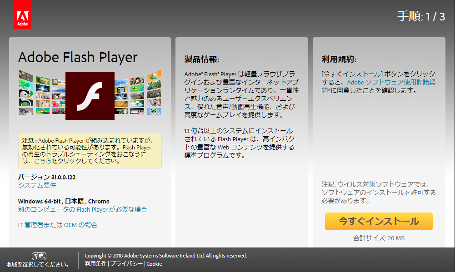Open 別のコンピュータの Flash Player が必要な場合 link
Image resolution: width=455 pixels, height=272 pixels.
click(82, 209)
